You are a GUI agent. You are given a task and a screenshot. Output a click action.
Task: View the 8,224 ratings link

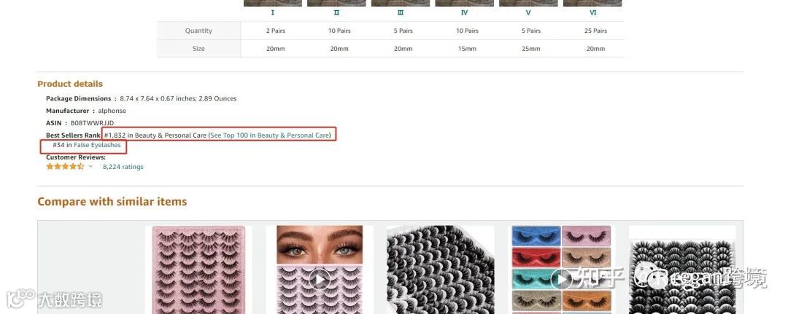[x=123, y=167]
